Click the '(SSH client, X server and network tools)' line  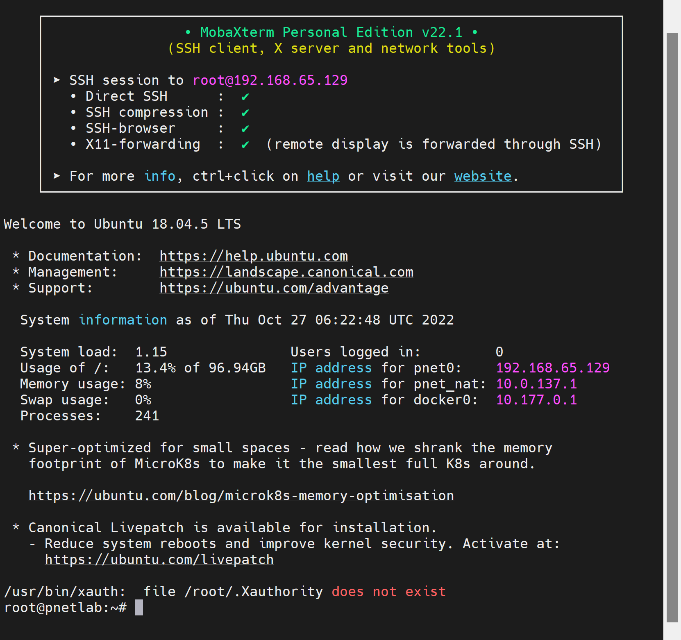331,48
